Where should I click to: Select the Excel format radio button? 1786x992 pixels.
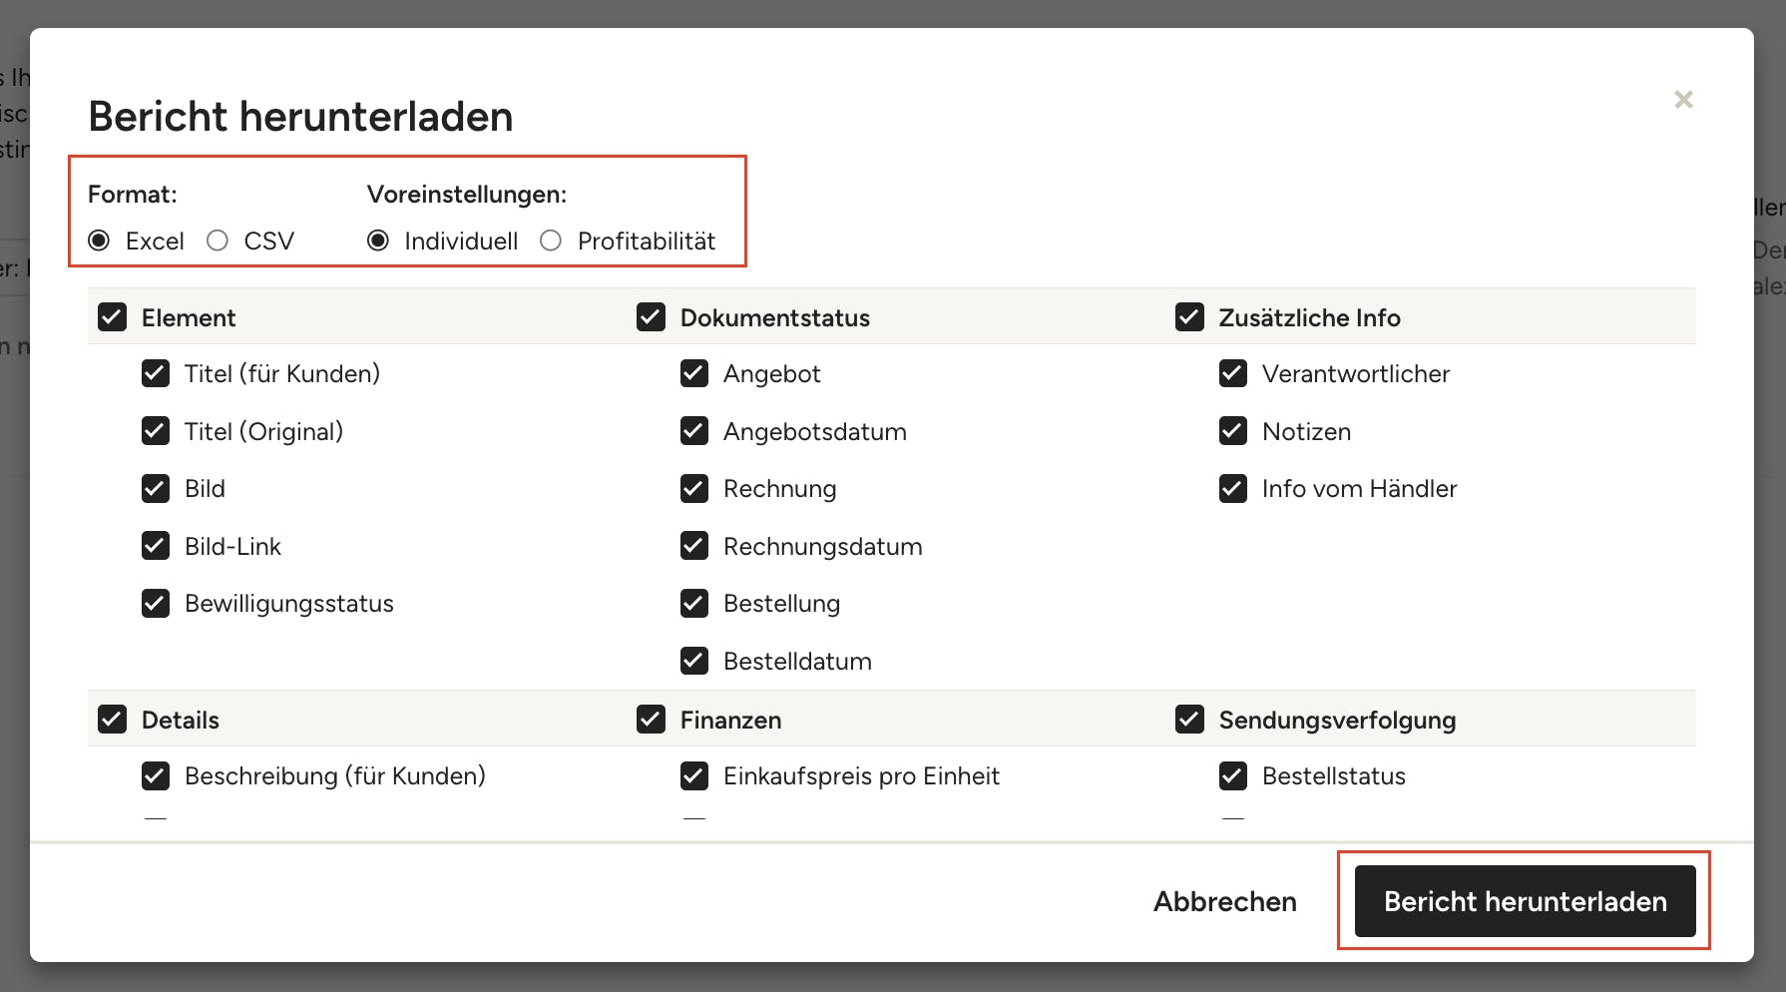pyautogui.click(x=99, y=241)
